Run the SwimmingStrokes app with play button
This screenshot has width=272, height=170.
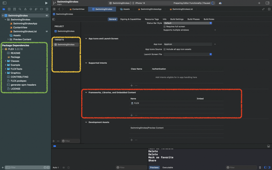46,3
